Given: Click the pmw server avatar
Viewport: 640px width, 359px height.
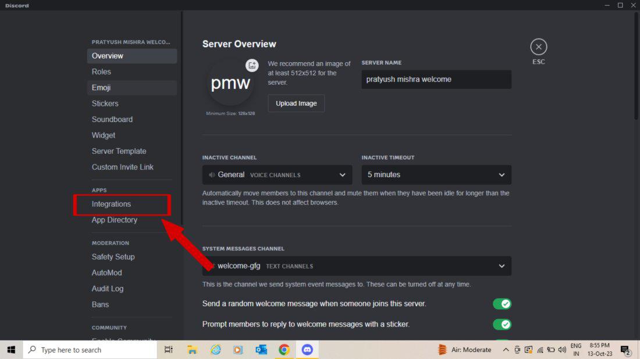Looking at the screenshot, I should pos(230,84).
